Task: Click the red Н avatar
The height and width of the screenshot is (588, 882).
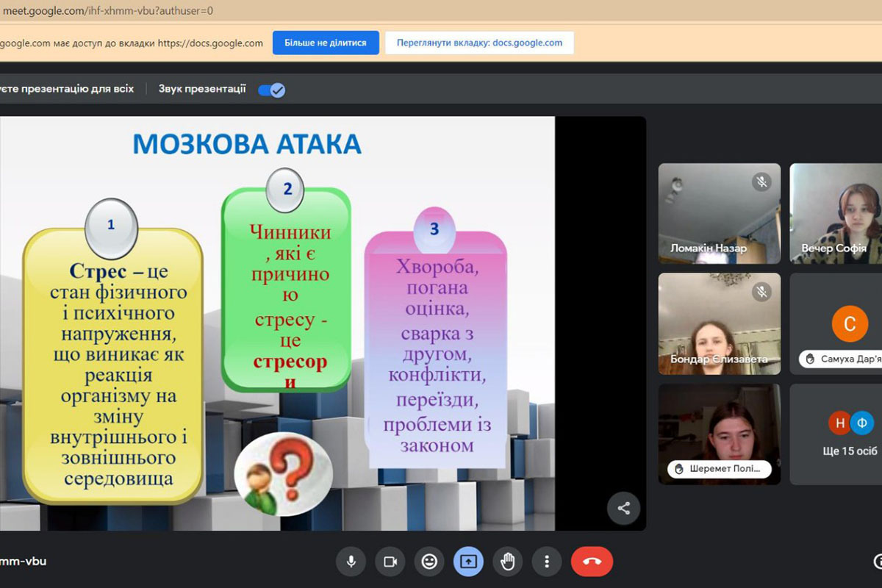Action: click(839, 423)
